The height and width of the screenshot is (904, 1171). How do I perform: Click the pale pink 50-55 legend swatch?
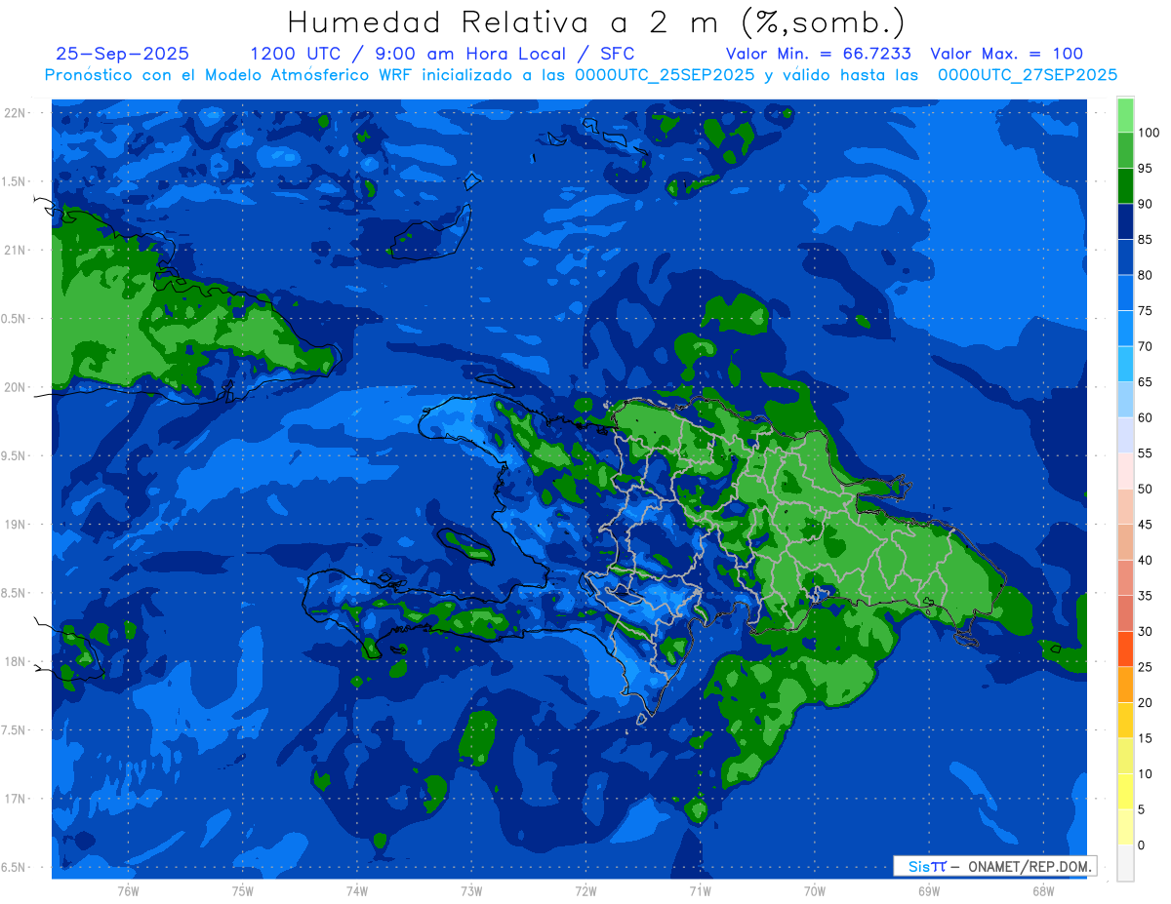(1125, 471)
